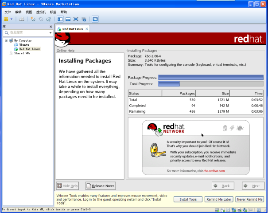
Task: Click the "Remaining" row label
Action: (137, 111)
